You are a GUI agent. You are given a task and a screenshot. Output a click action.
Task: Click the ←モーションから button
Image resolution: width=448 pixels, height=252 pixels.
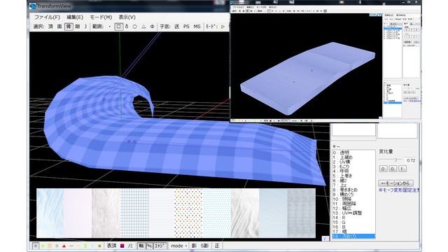click(395, 183)
